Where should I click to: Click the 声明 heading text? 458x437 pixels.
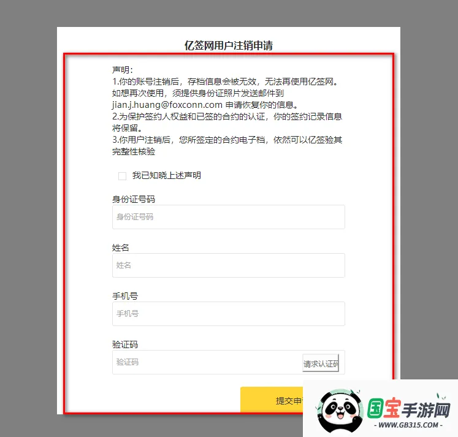pyautogui.click(x=123, y=70)
